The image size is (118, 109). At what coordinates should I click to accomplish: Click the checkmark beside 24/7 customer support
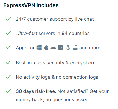(x=8, y=19)
